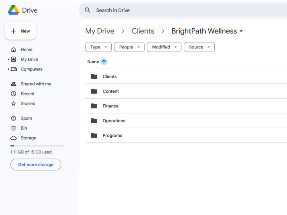
Task: Click the My Drive sidebar label
Action: (29, 59)
